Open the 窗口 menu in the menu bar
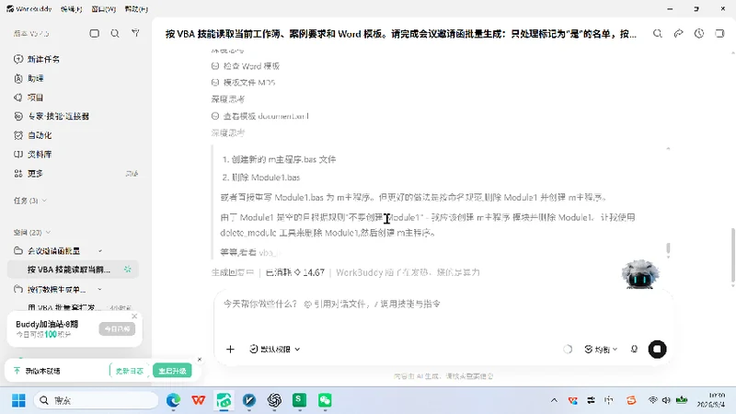Image resolution: width=736 pixels, height=414 pixels. tap(103, 9)
